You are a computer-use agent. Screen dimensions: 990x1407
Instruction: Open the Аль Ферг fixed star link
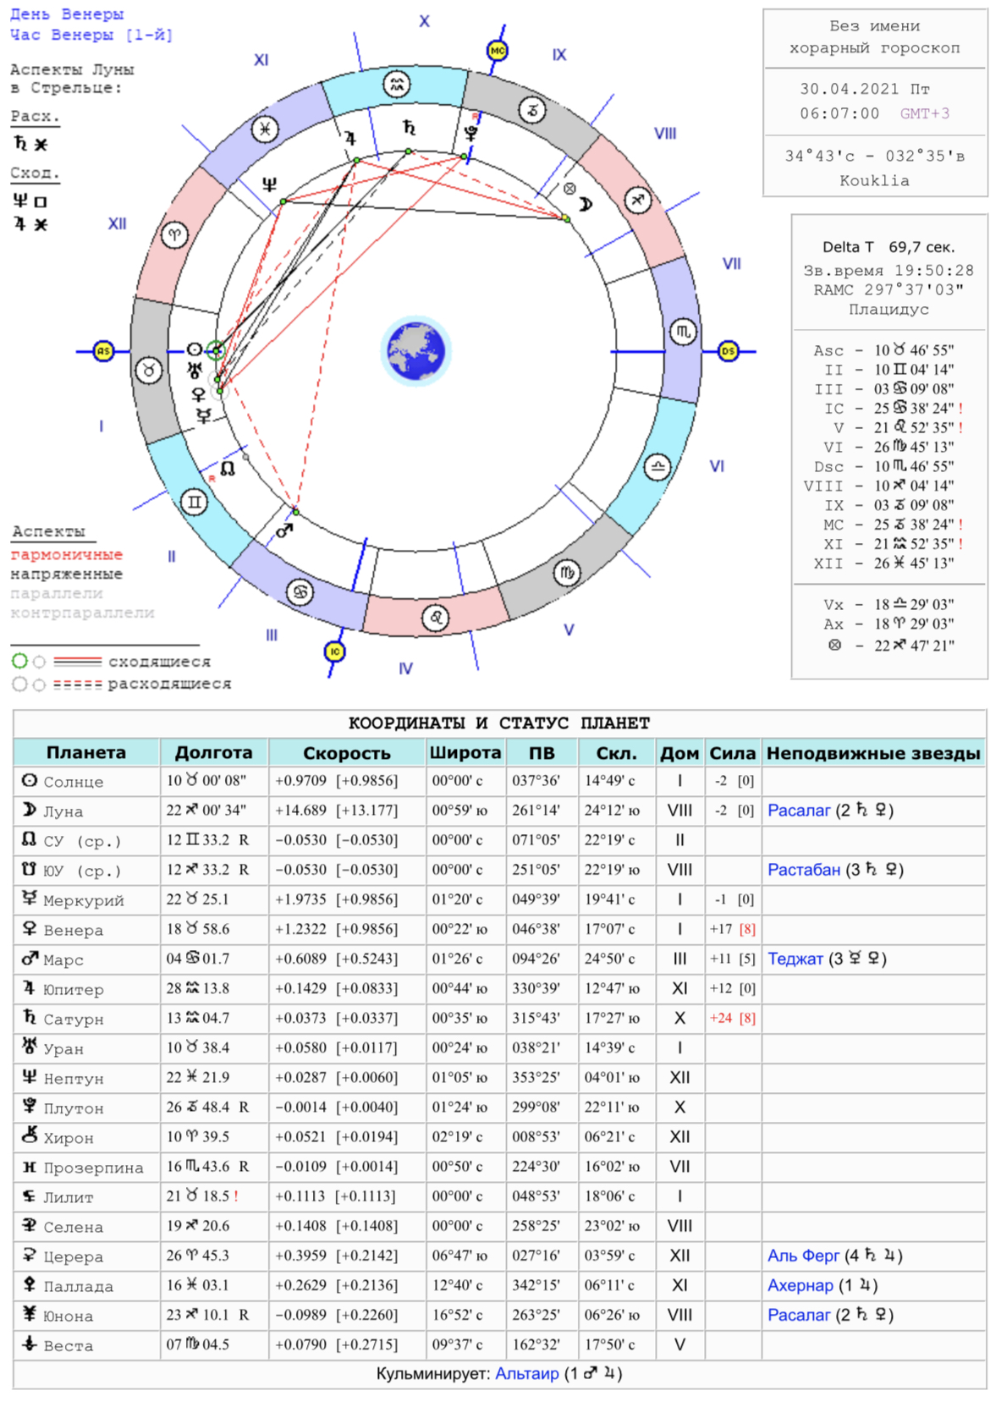(x=803, y=1256)
